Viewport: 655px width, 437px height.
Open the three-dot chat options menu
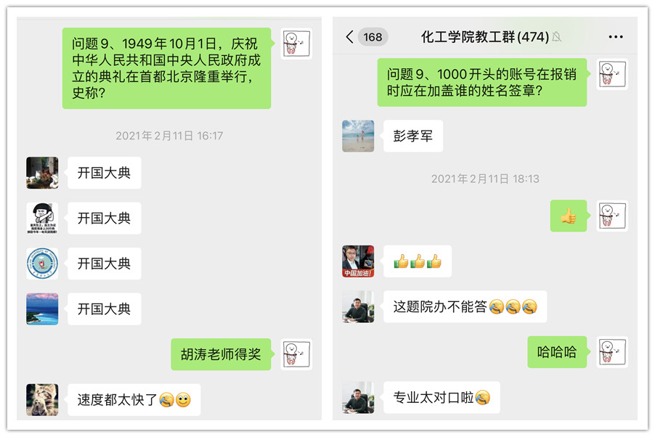pyautogui.click(x=616, y=37)
